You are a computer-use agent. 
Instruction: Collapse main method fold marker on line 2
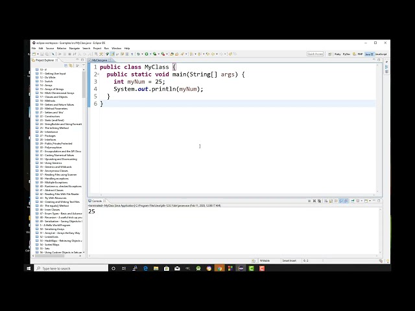(98, 75)
